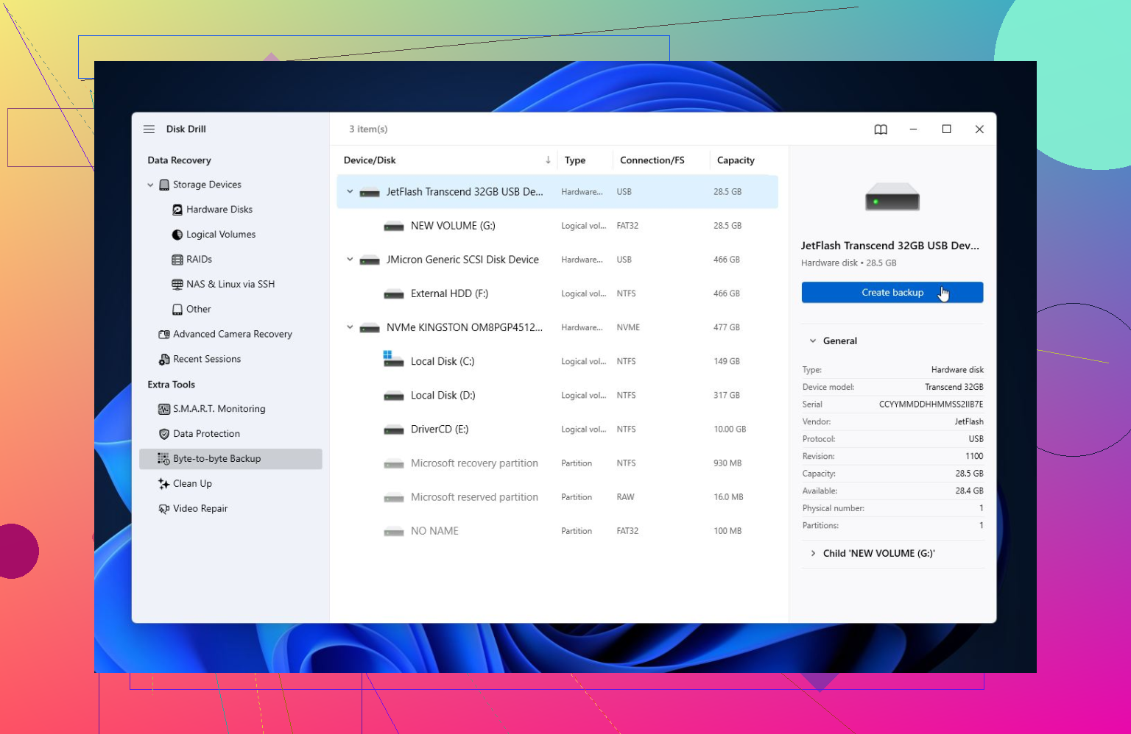Open the hamburger menu next to Disk Drill
Viewport: 1131px width, 734px height.
(149, 129)
